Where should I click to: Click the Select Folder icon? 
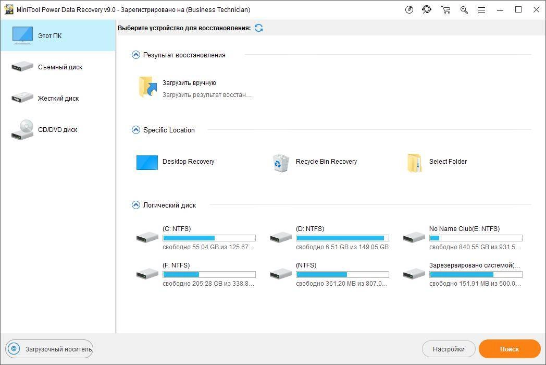[x=414, y=163]
